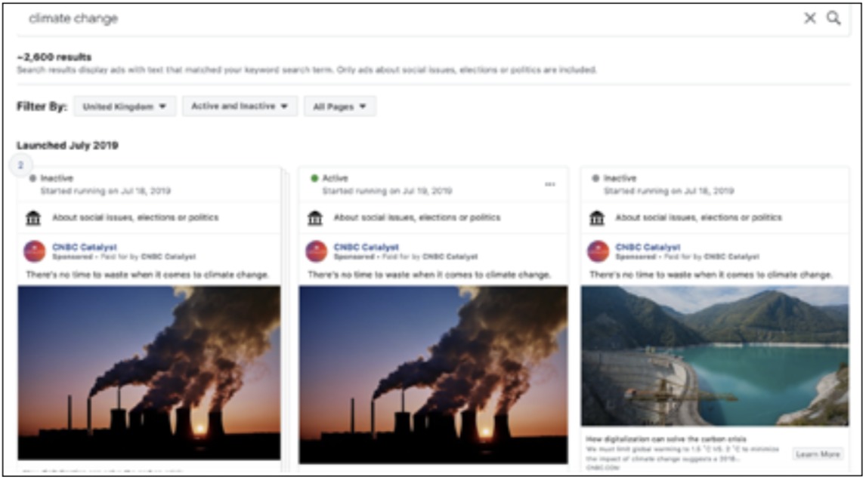Click the social issues building icon in first ad
Screen dimensions: 866x480
(x=33, y=218)
